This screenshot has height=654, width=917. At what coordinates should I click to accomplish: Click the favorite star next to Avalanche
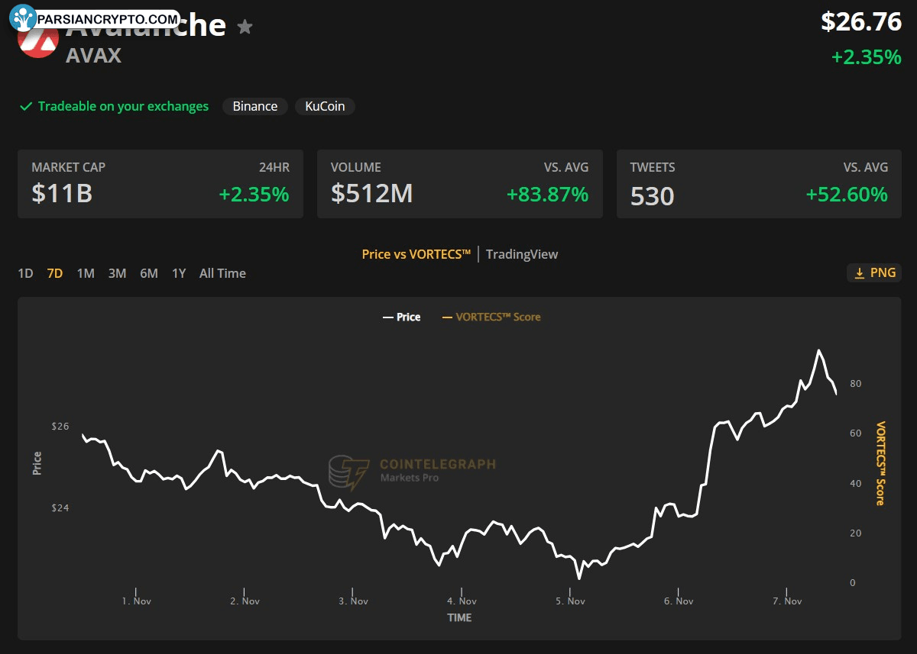(x=245, y=27)
